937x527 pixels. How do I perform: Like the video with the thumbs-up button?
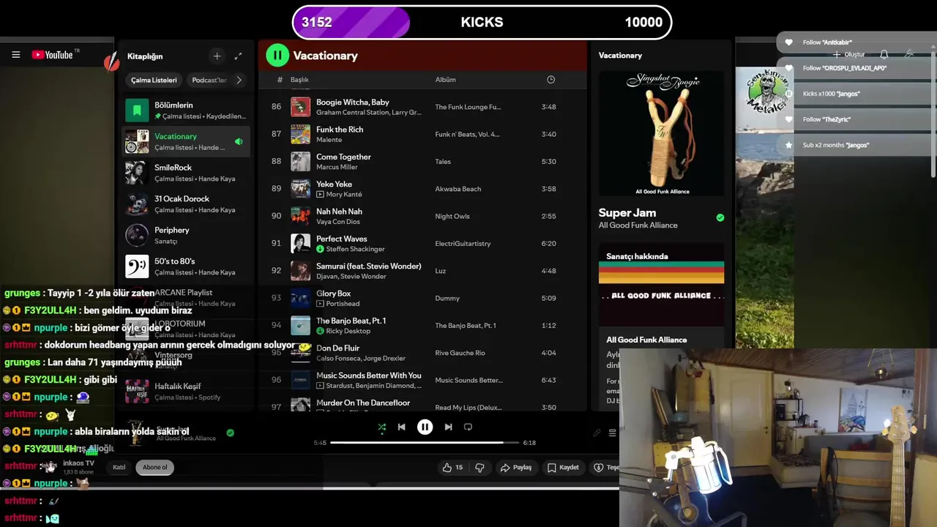pos(452,467)
